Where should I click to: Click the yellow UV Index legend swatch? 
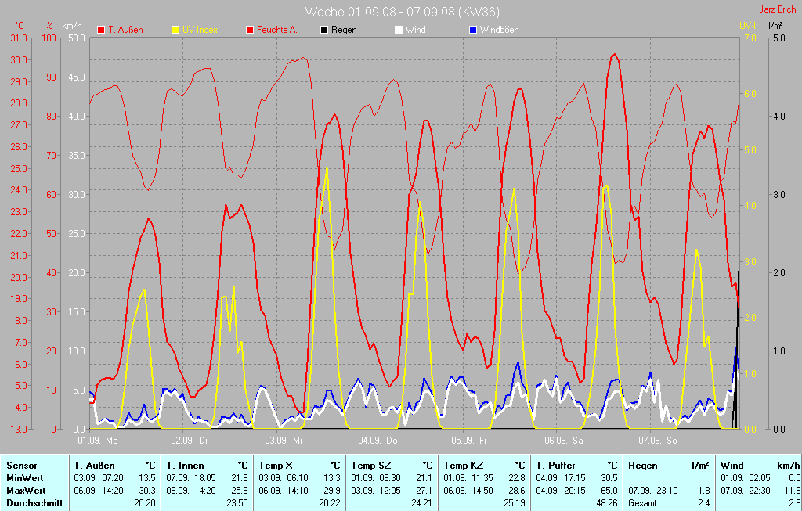[175, 30]
